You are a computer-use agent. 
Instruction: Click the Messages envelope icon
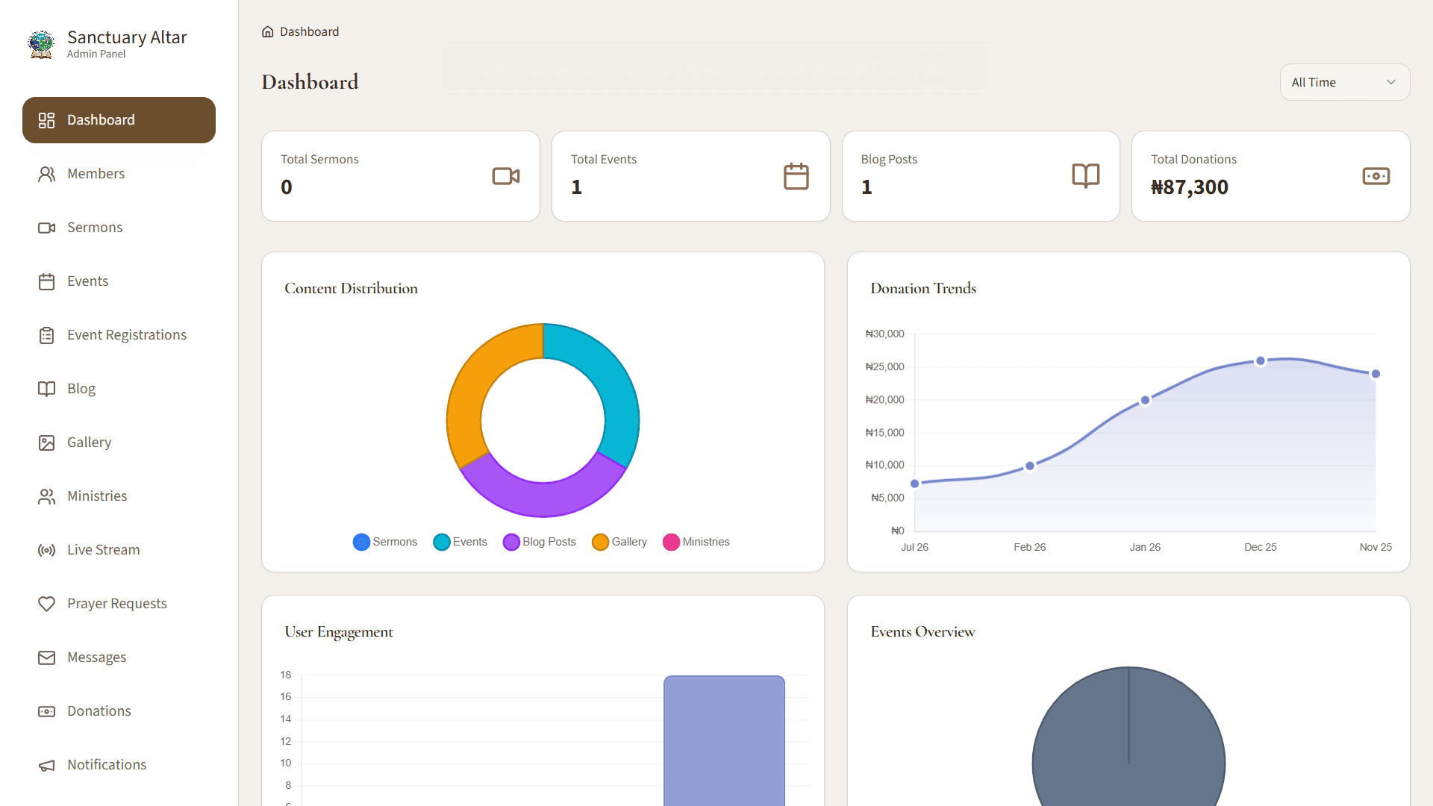tap(46, 657)
